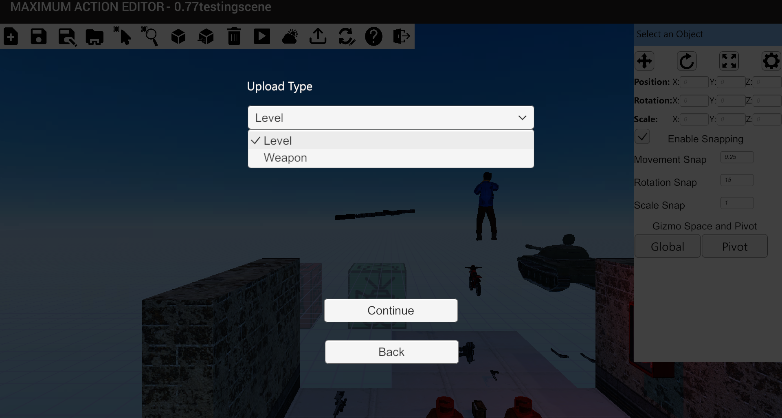782x418 pixels.
Task: Click the Back button
Action: [391, 352]
